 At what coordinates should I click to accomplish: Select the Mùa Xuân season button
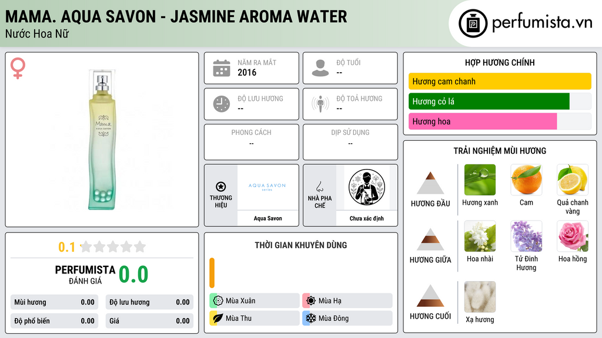point(255,301)
